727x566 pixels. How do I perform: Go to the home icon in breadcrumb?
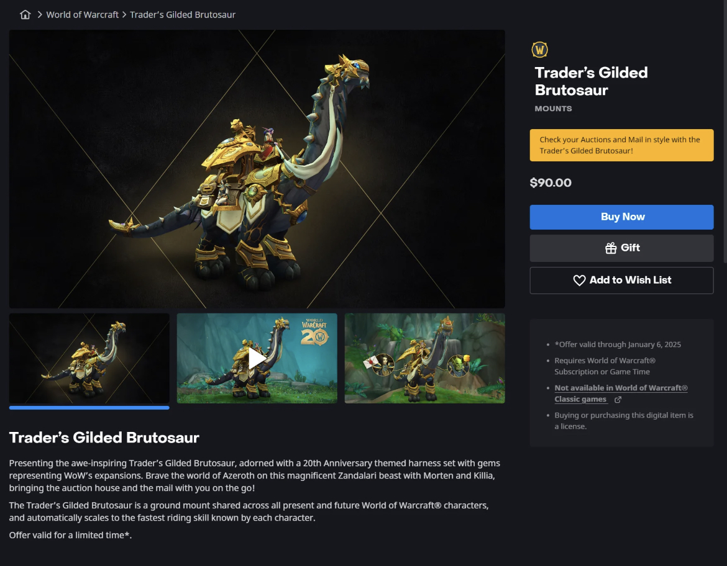[x=25, y=15]
